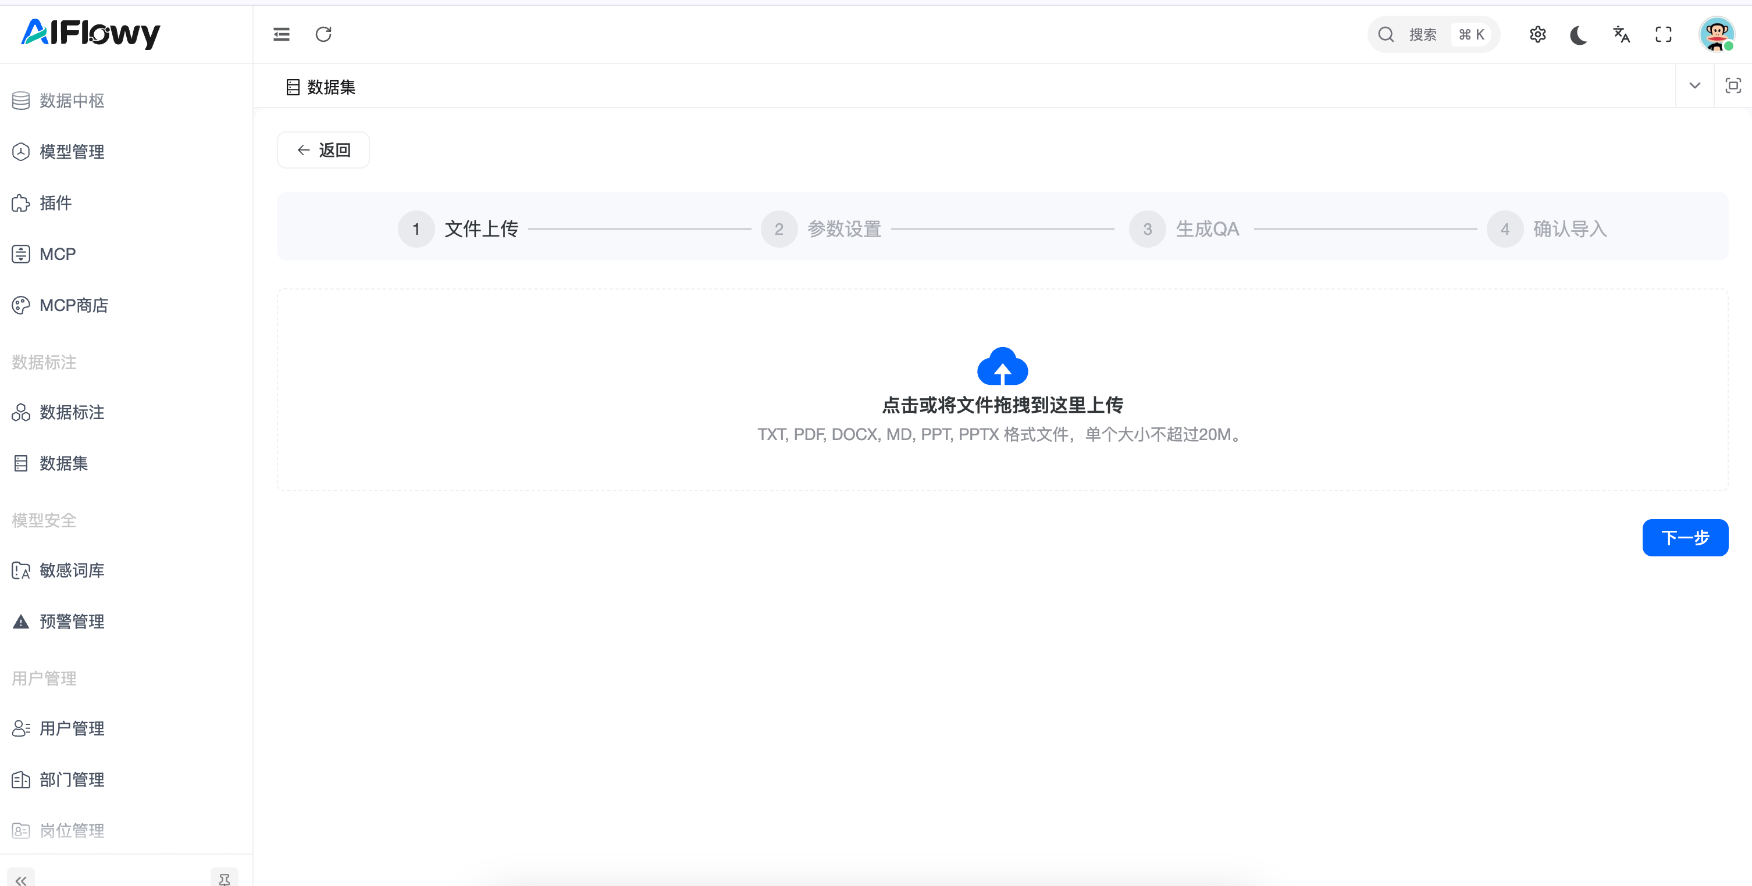Open the language translation switcher

(x=1622, y=34)
